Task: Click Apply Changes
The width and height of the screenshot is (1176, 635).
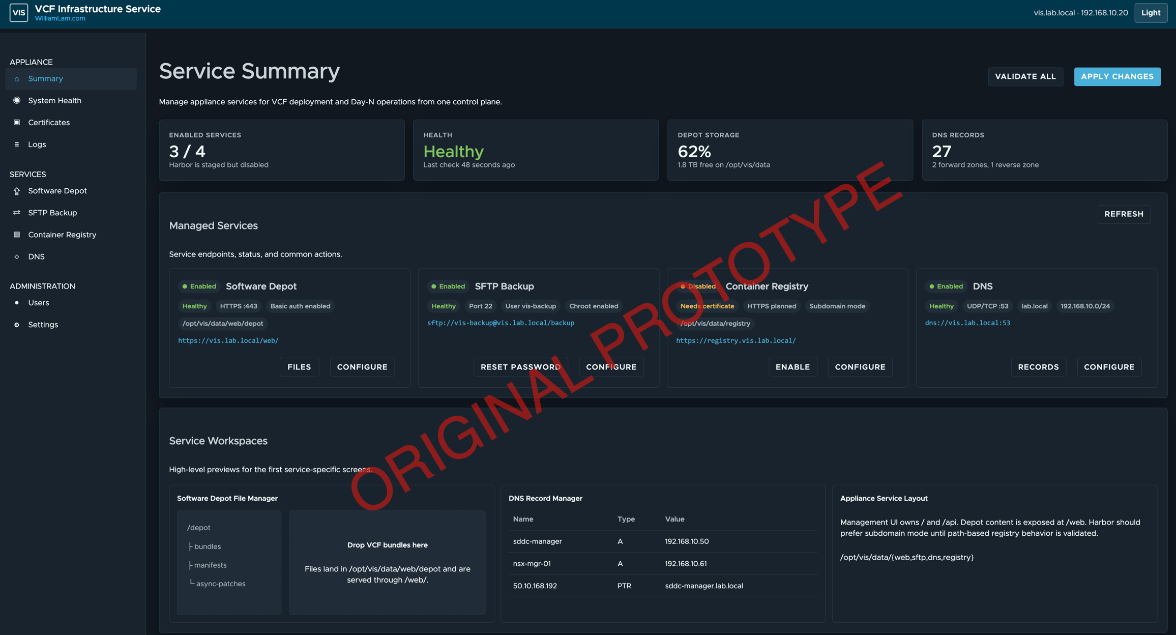Action: [1117, 77]
